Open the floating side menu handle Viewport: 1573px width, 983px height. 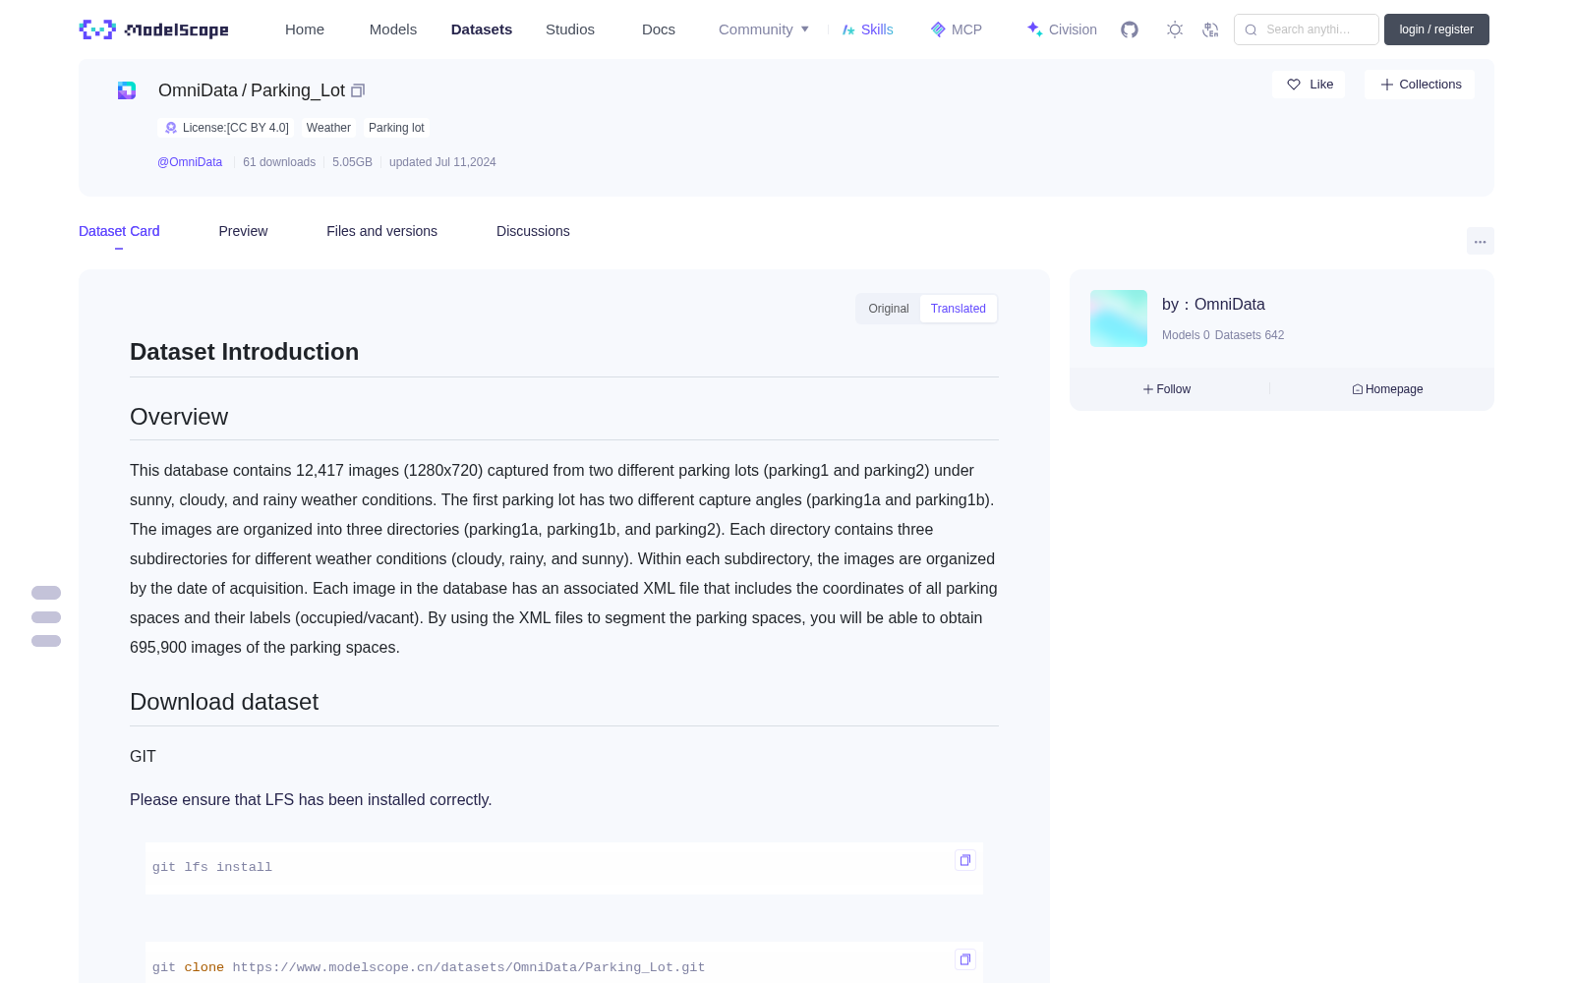point(46,616)
